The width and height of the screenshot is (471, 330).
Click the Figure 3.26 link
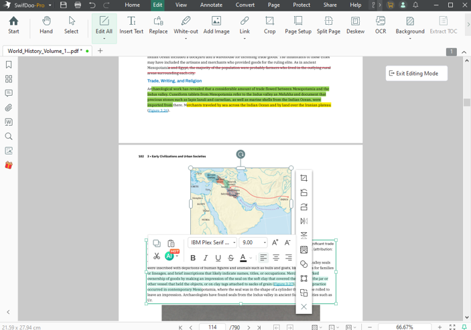point(158,110)
